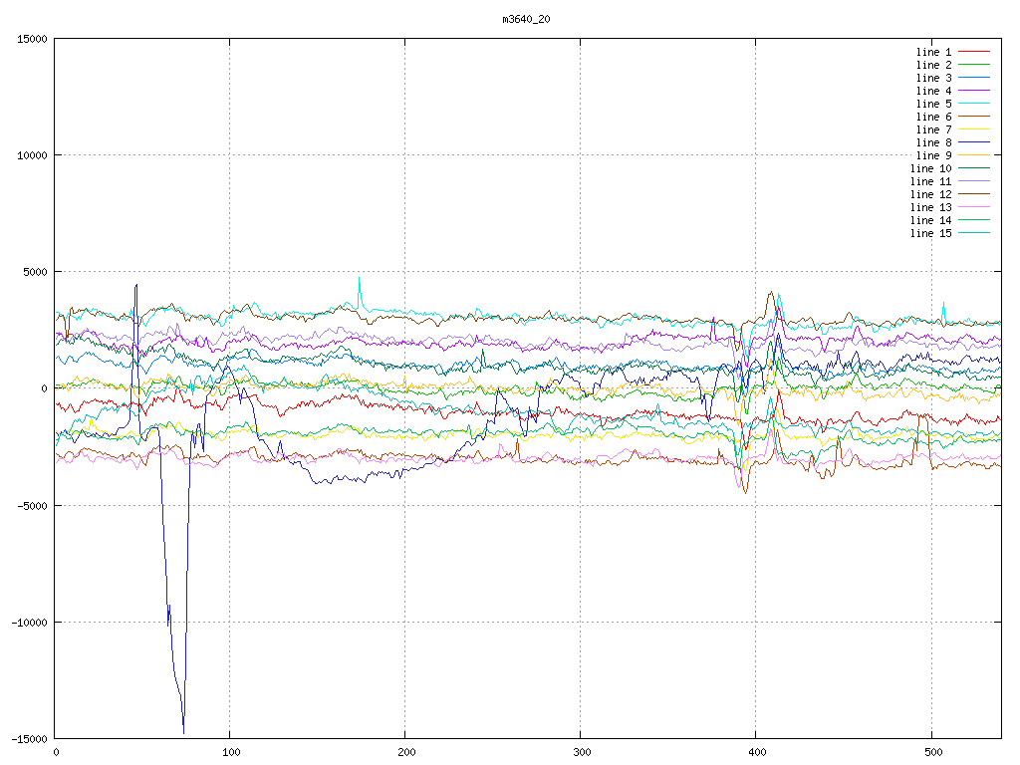Toggle 'line 8' in the legend

point(934,142)
